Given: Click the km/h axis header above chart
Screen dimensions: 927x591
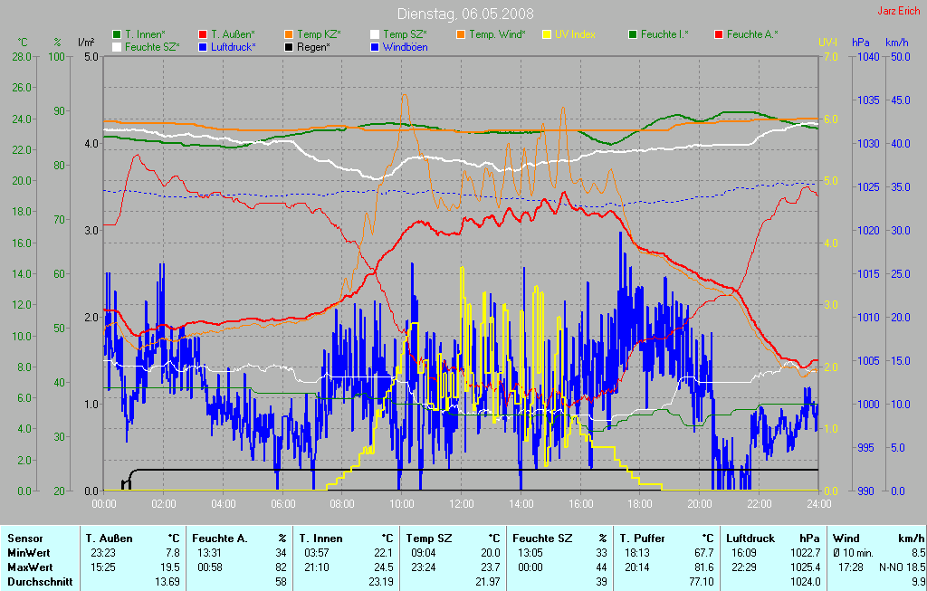Looking at the screenshot, I should pos(896,43).
